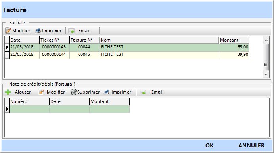The height and width of the screenshot is (153, 274).
Task: Click the invoice grid scrollbar up arrow
Action: click(x=266, y=40)
